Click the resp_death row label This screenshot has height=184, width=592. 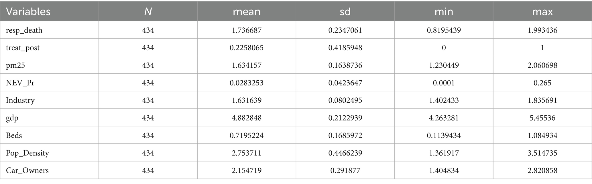tap(24, 30)
